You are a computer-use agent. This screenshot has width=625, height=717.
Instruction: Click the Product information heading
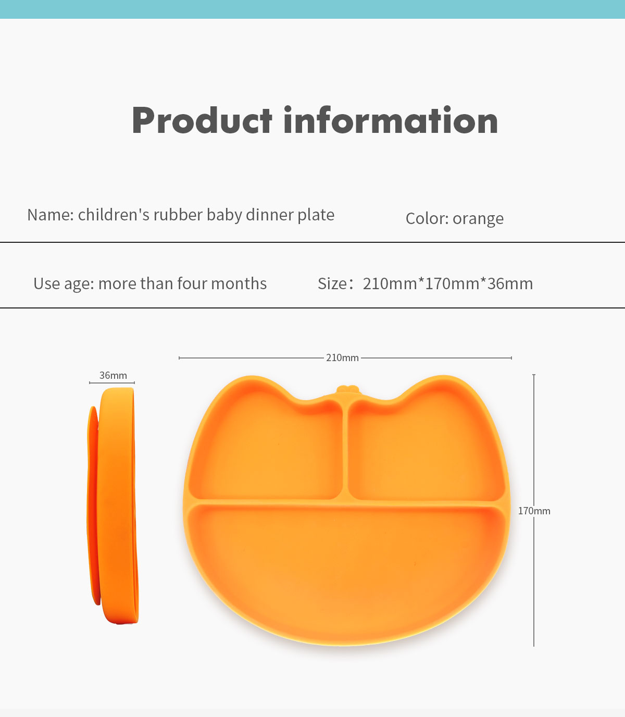315,120
